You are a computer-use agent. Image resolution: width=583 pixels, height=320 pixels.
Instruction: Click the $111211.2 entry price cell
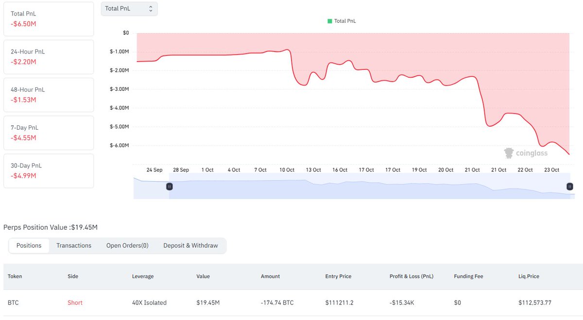340,303
